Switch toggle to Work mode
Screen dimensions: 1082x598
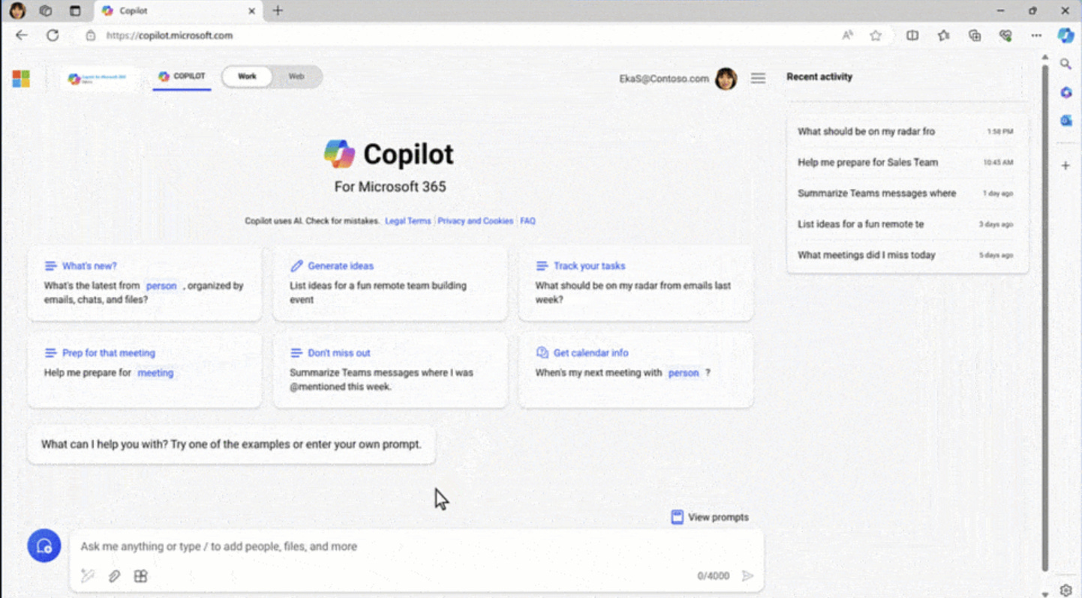coord(247,76)
